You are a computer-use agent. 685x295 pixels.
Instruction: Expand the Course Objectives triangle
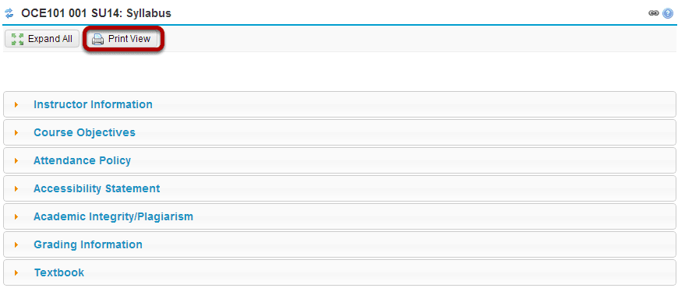(16, 132)
